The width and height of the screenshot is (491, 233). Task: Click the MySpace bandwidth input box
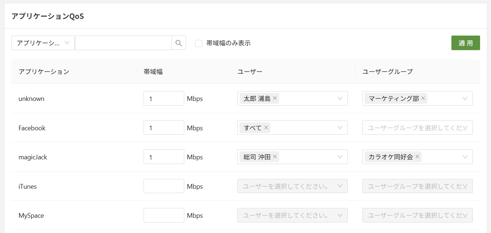164,215
